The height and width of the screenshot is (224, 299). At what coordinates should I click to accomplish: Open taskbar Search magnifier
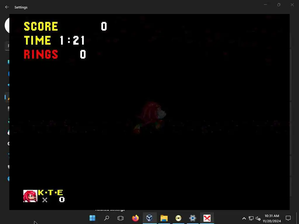(107, 218)
